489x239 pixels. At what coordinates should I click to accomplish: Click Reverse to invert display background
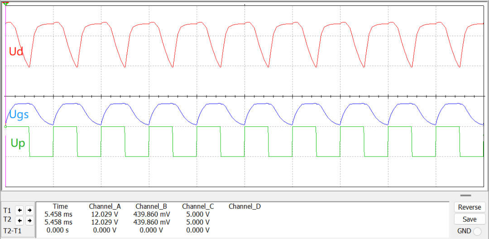pyautogui.click(x=470, y=207)
